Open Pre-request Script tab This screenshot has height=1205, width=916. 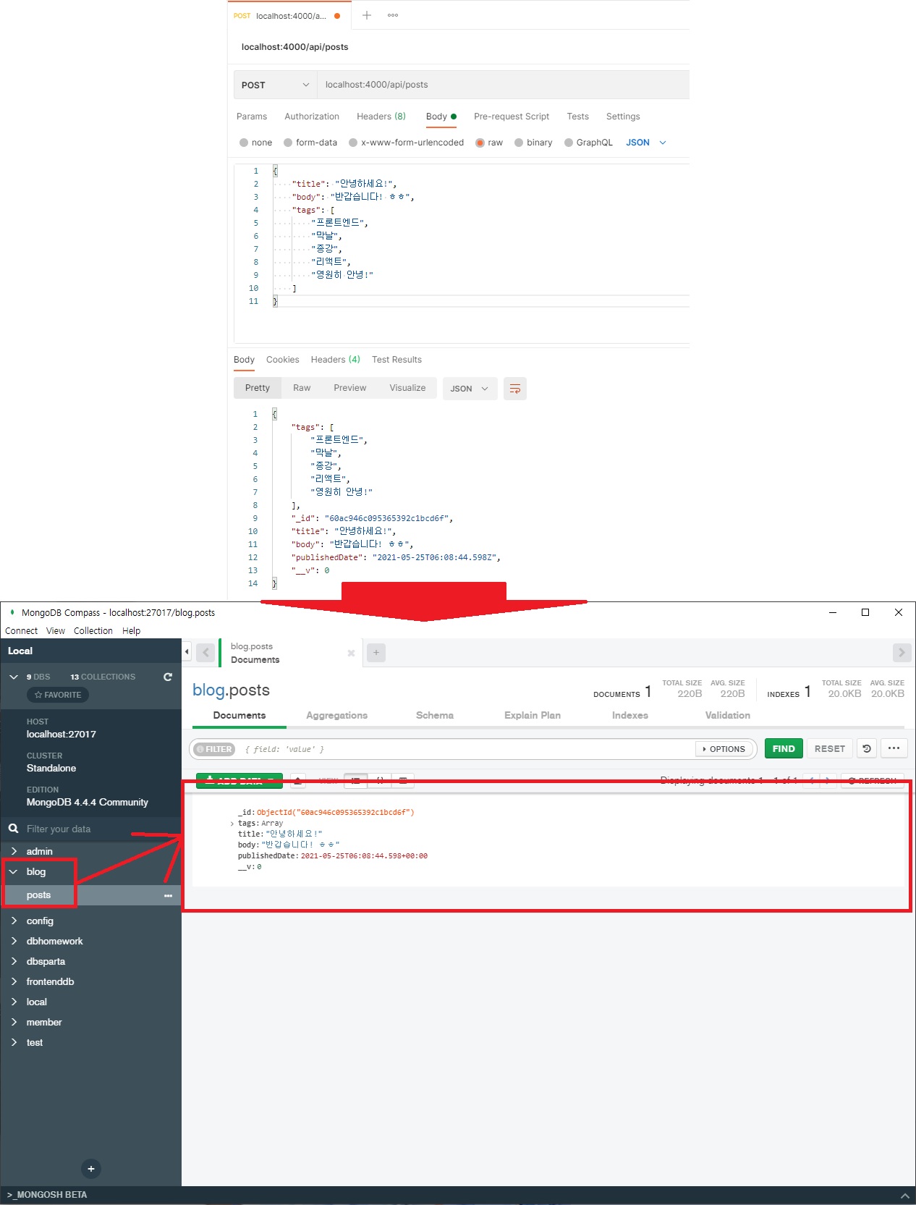(x=512, y=117)
